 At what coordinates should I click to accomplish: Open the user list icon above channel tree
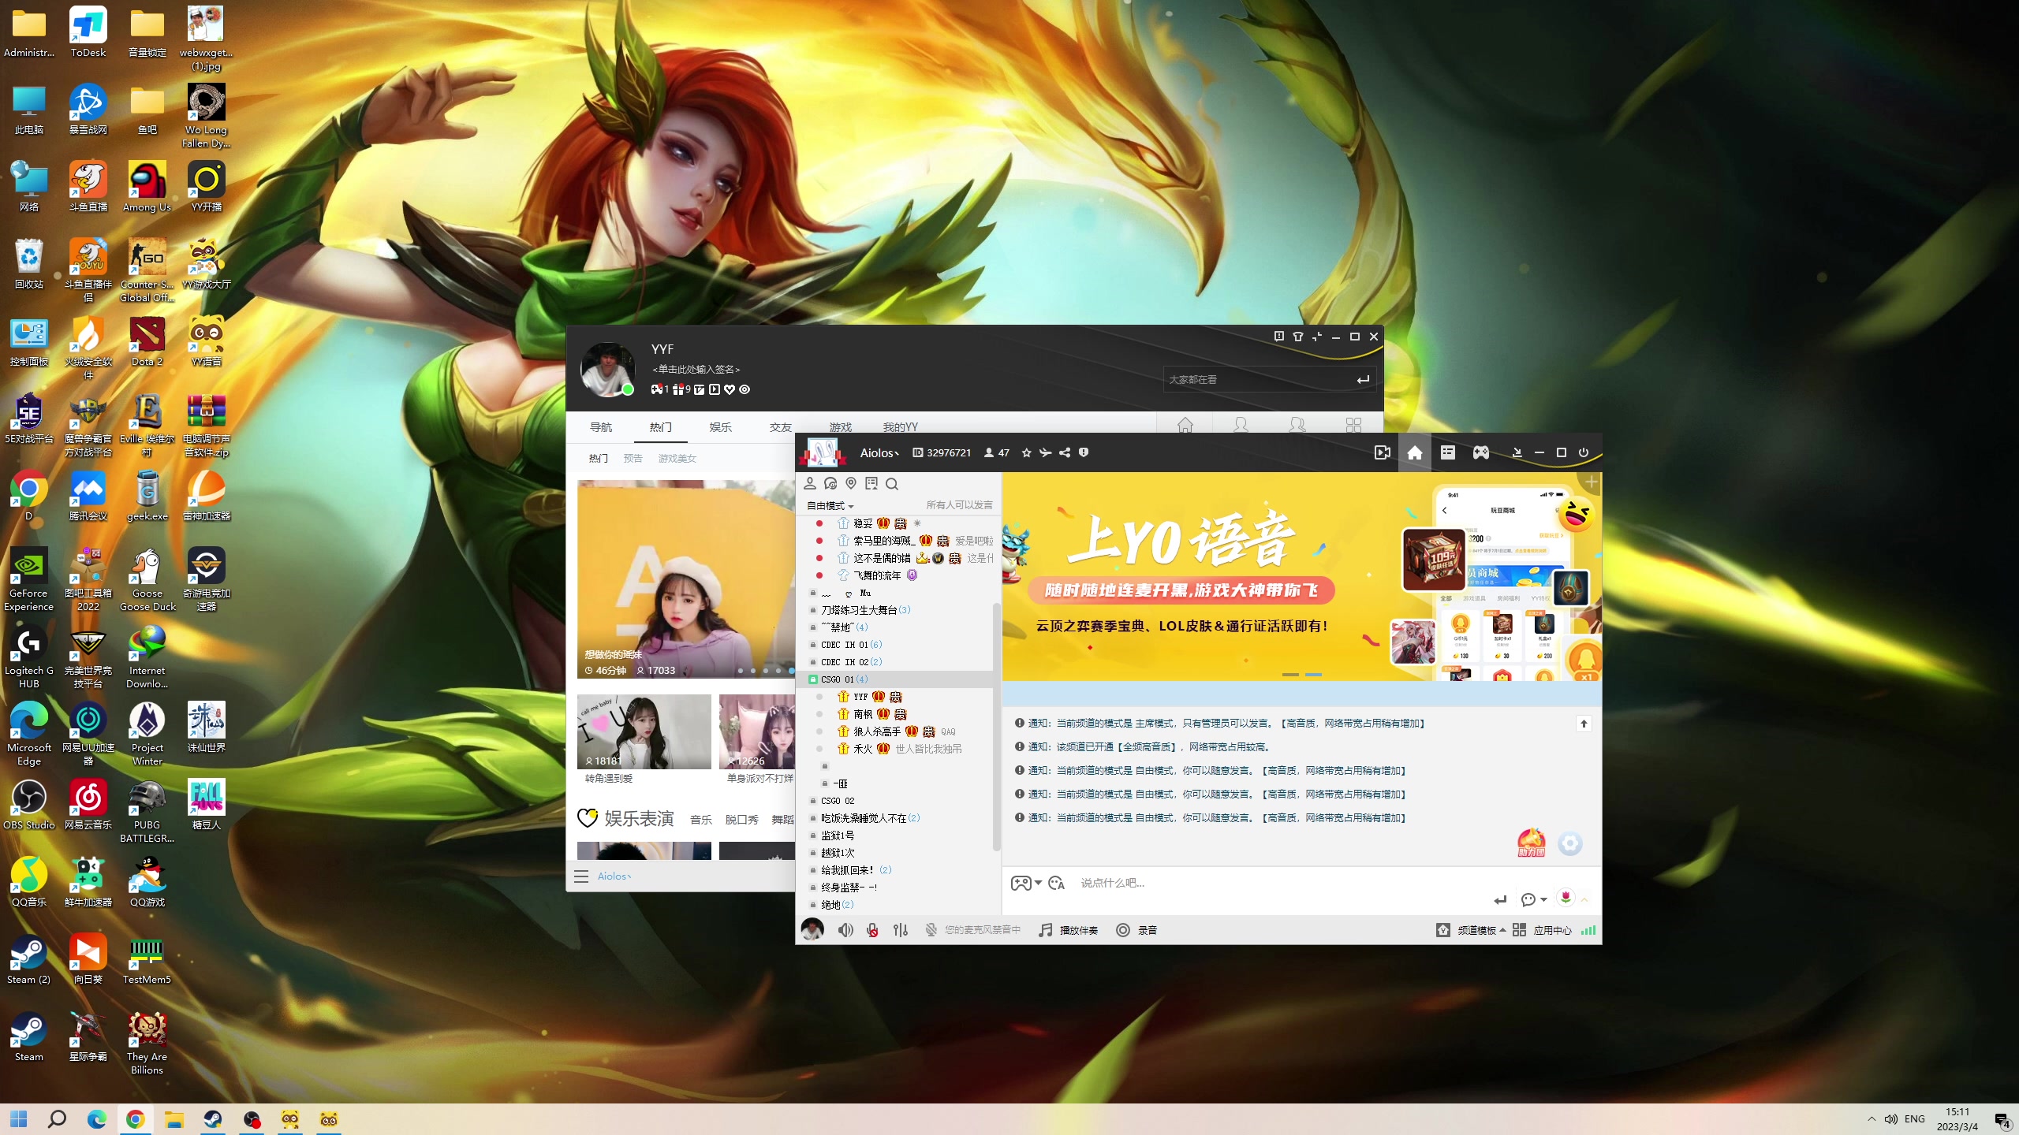click(810, 483)
